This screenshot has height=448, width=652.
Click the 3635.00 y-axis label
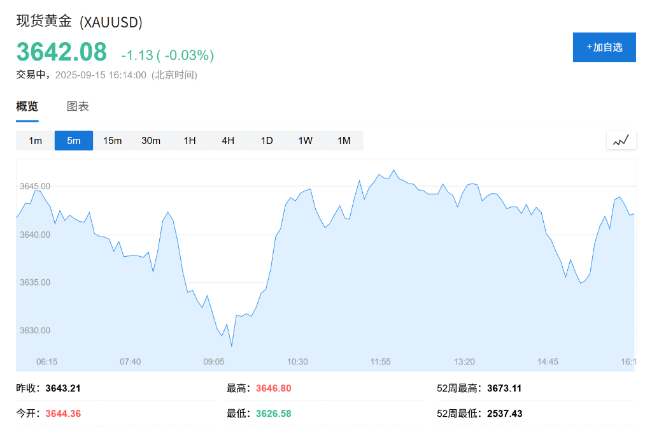pos(35,282)
